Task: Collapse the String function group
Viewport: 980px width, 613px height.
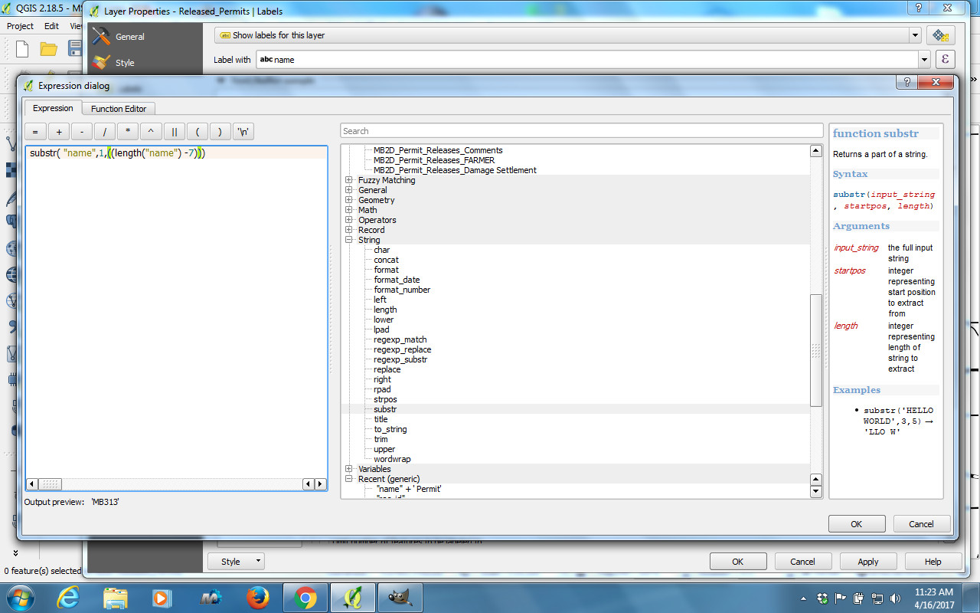Action: tap(349, 239)
